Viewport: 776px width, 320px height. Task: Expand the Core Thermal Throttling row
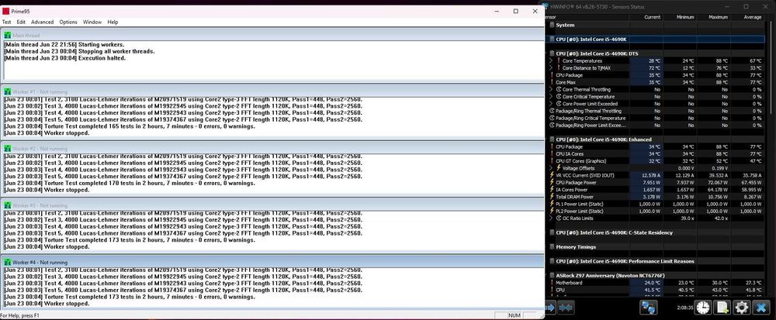click(551, 90)
